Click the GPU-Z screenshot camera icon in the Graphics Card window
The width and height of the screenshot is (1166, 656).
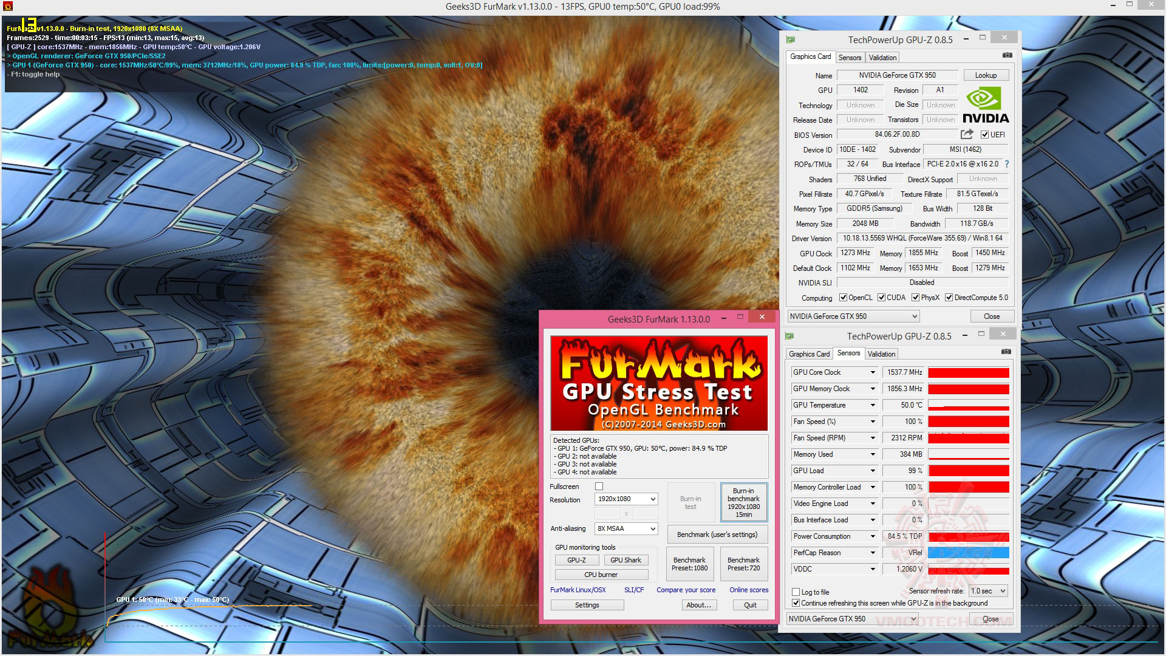click(x=1007, y=55)
